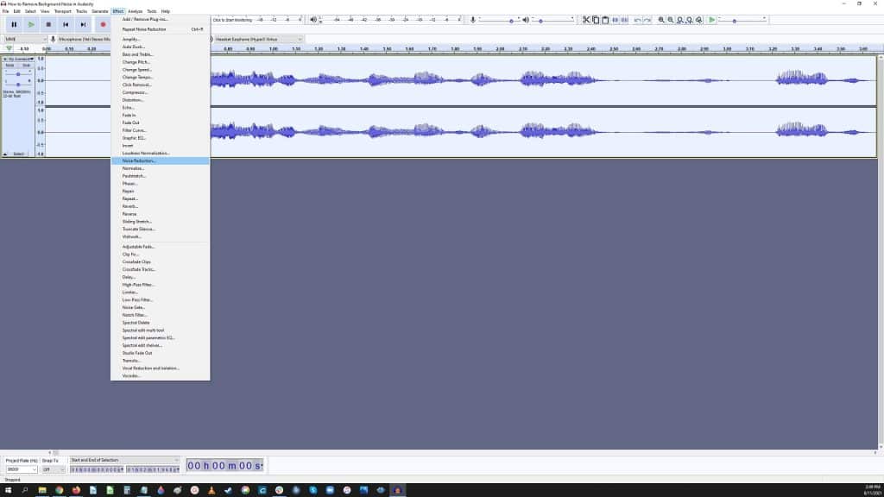Toggle the track Solo button
The width and height of the screenshot is (884, 497).
[26, 65]
